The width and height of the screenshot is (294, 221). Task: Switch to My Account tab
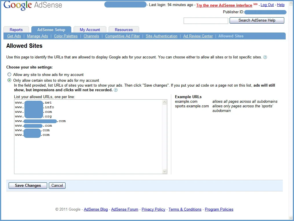click(90, 30)
